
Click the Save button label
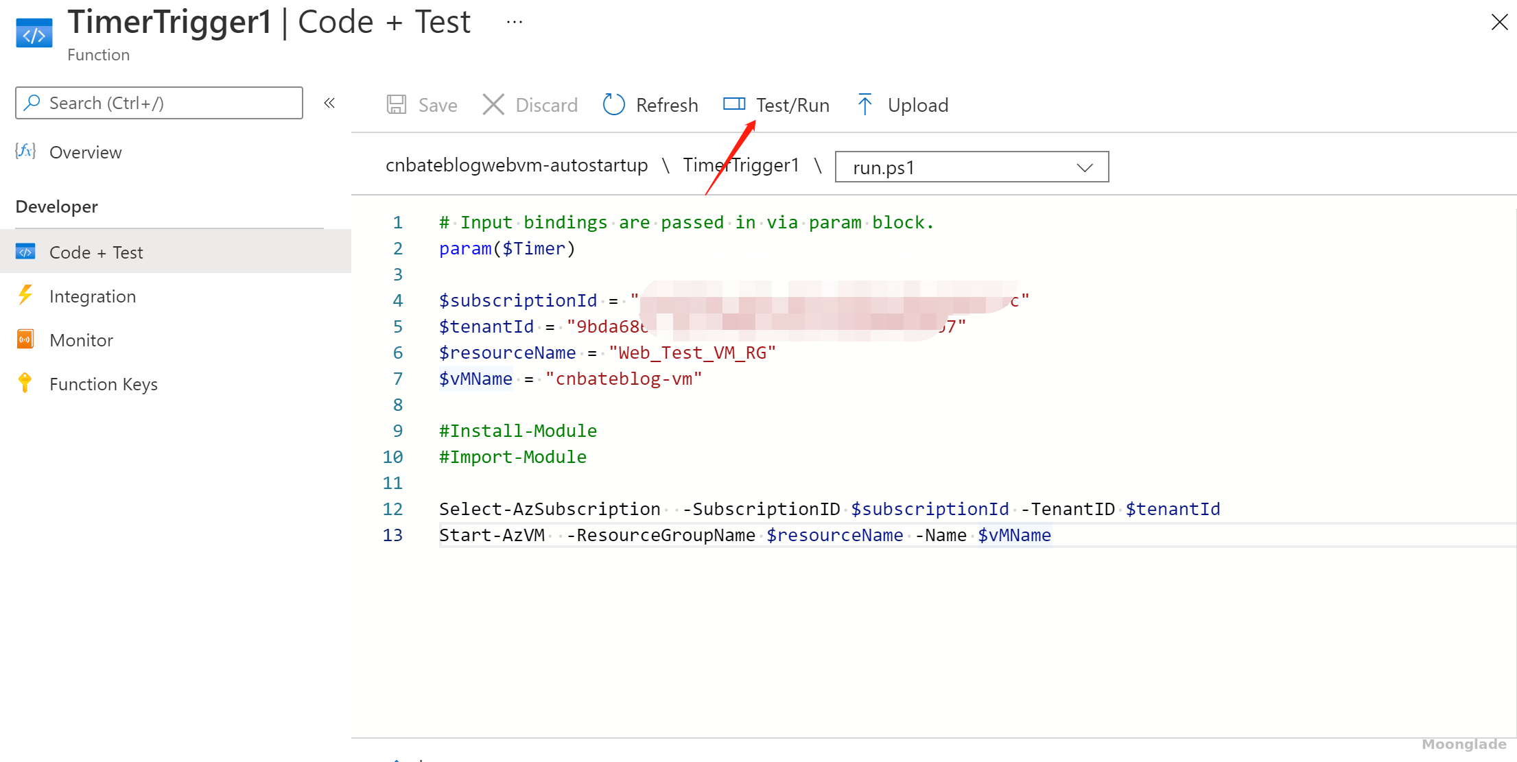[x=438, y=105]
